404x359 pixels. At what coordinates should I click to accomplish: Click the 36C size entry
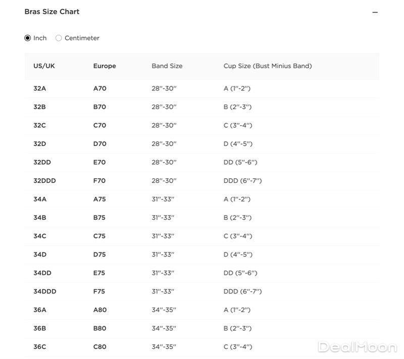click(x=40, y=347)
